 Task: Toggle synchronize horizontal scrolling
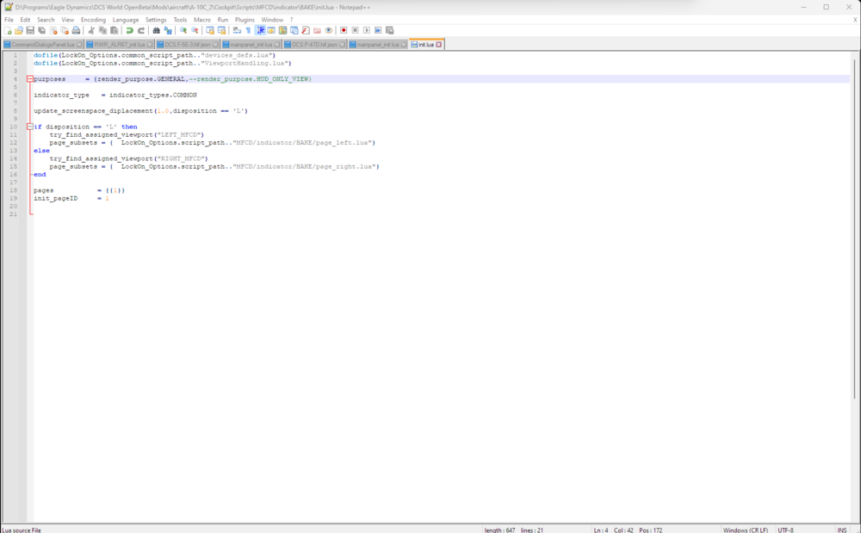pos(222,30)
